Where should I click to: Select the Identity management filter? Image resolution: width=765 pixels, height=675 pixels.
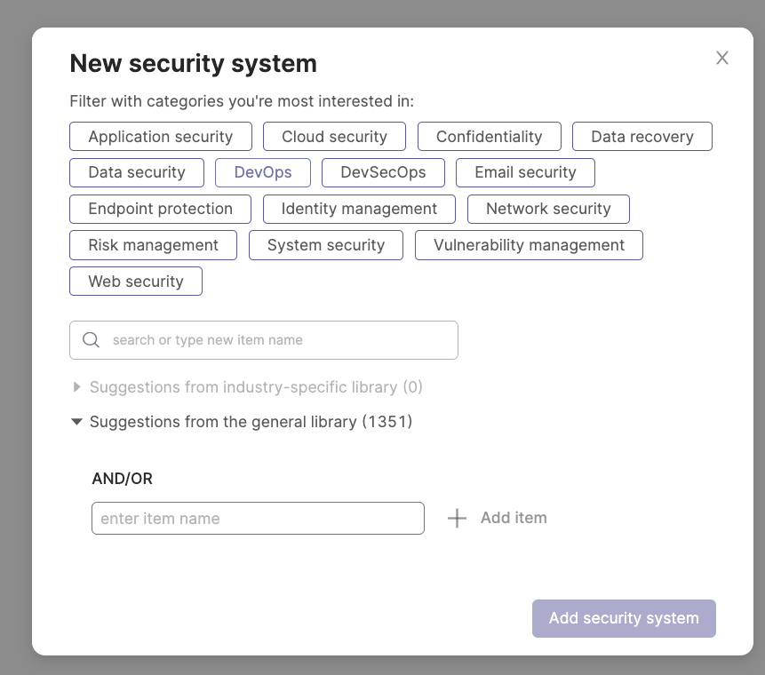point(359,209)
